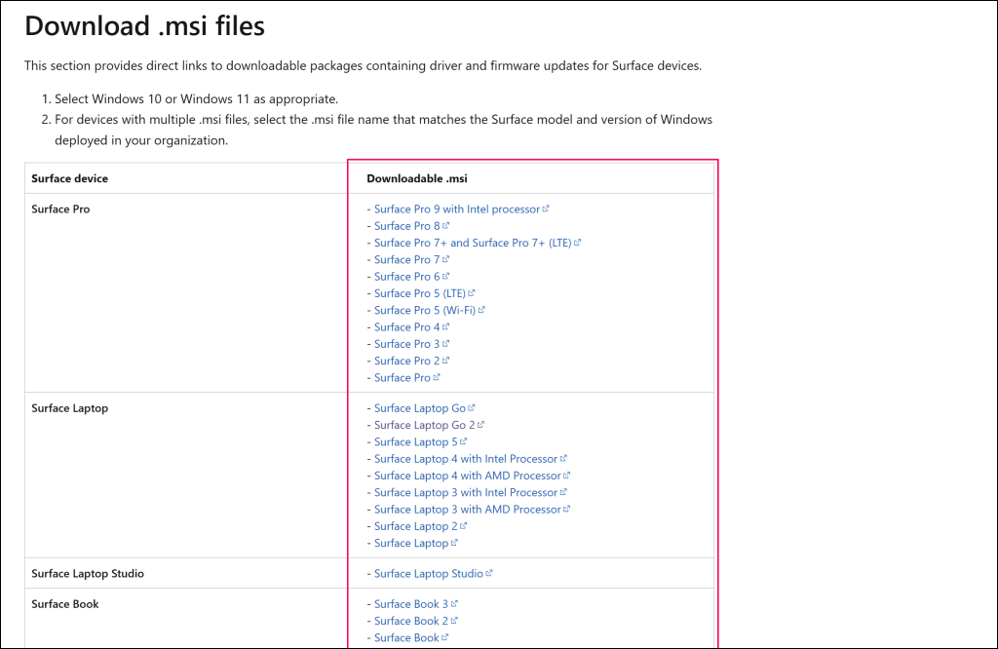Open Surface Pro 7+ and 7+ (LTE) link
Viewport: 998px width, 649px height.
pos(472,243)
